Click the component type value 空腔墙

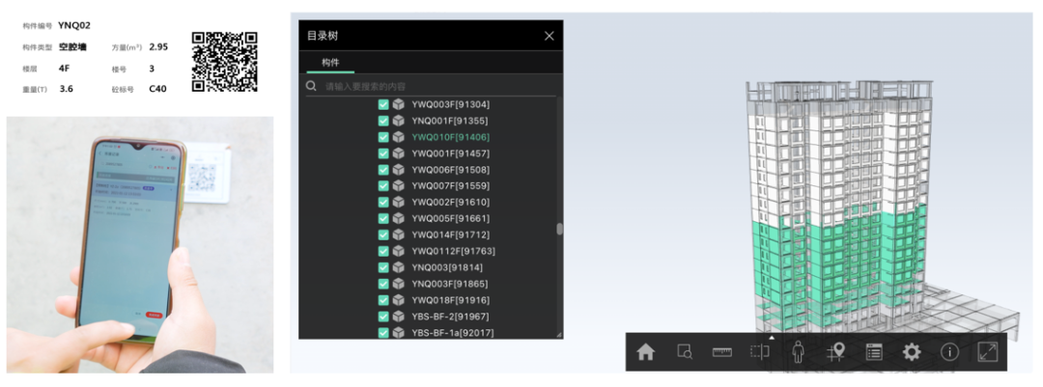[72, 47]
